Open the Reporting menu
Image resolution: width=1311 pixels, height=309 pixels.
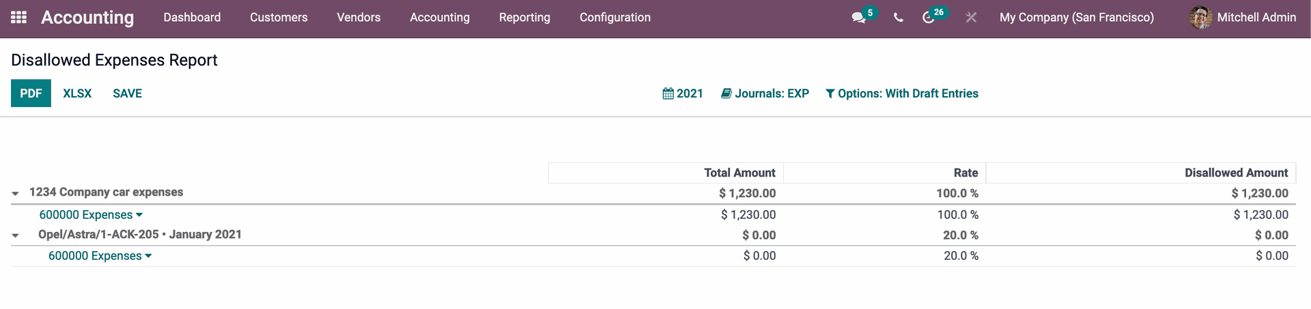coord(524,18)
